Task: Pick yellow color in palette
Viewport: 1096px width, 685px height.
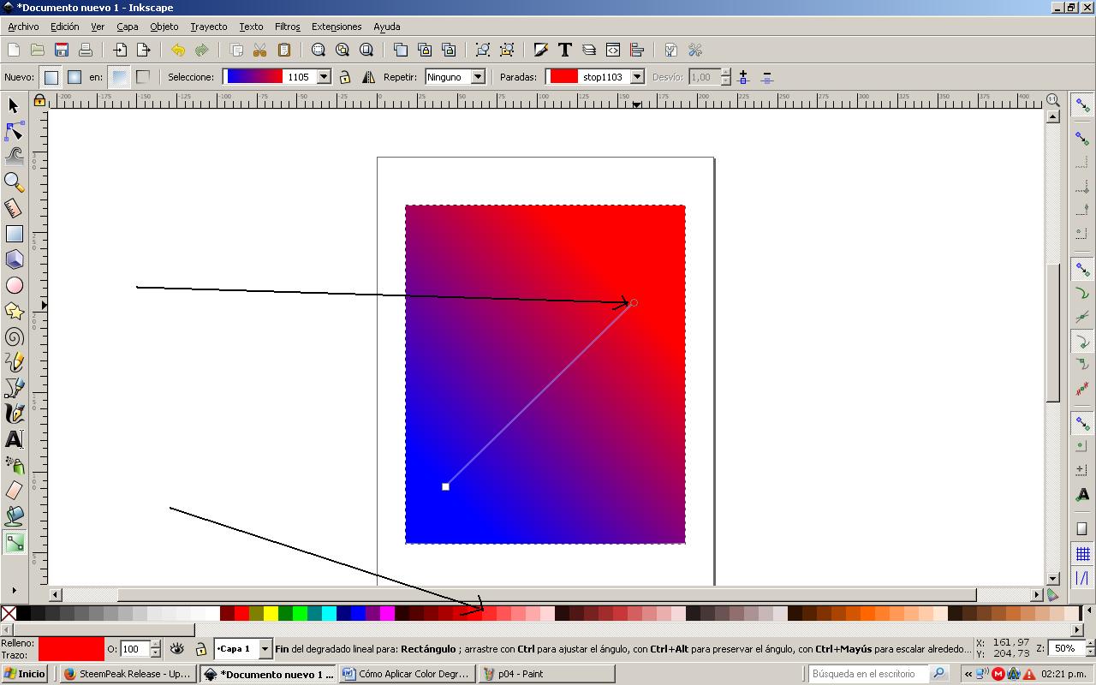Action: 271,613
